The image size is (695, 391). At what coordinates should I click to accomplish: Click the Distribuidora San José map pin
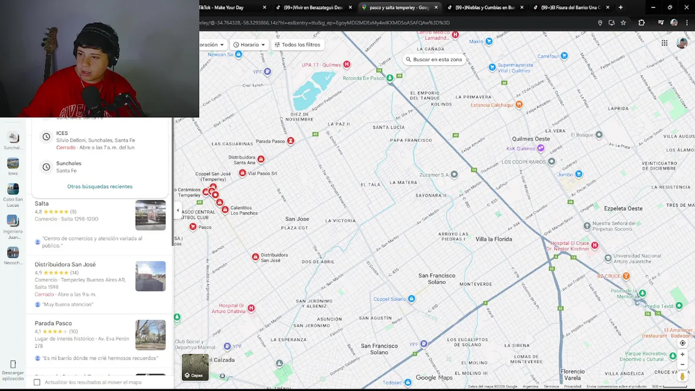click(x=255, y=257)
